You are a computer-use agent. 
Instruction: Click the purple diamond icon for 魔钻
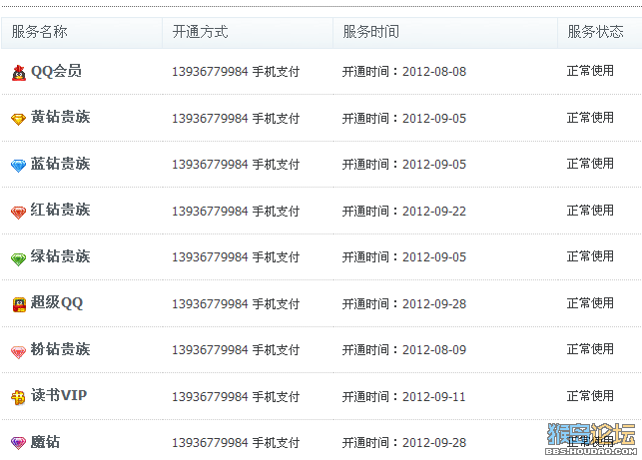coord(18,443)
